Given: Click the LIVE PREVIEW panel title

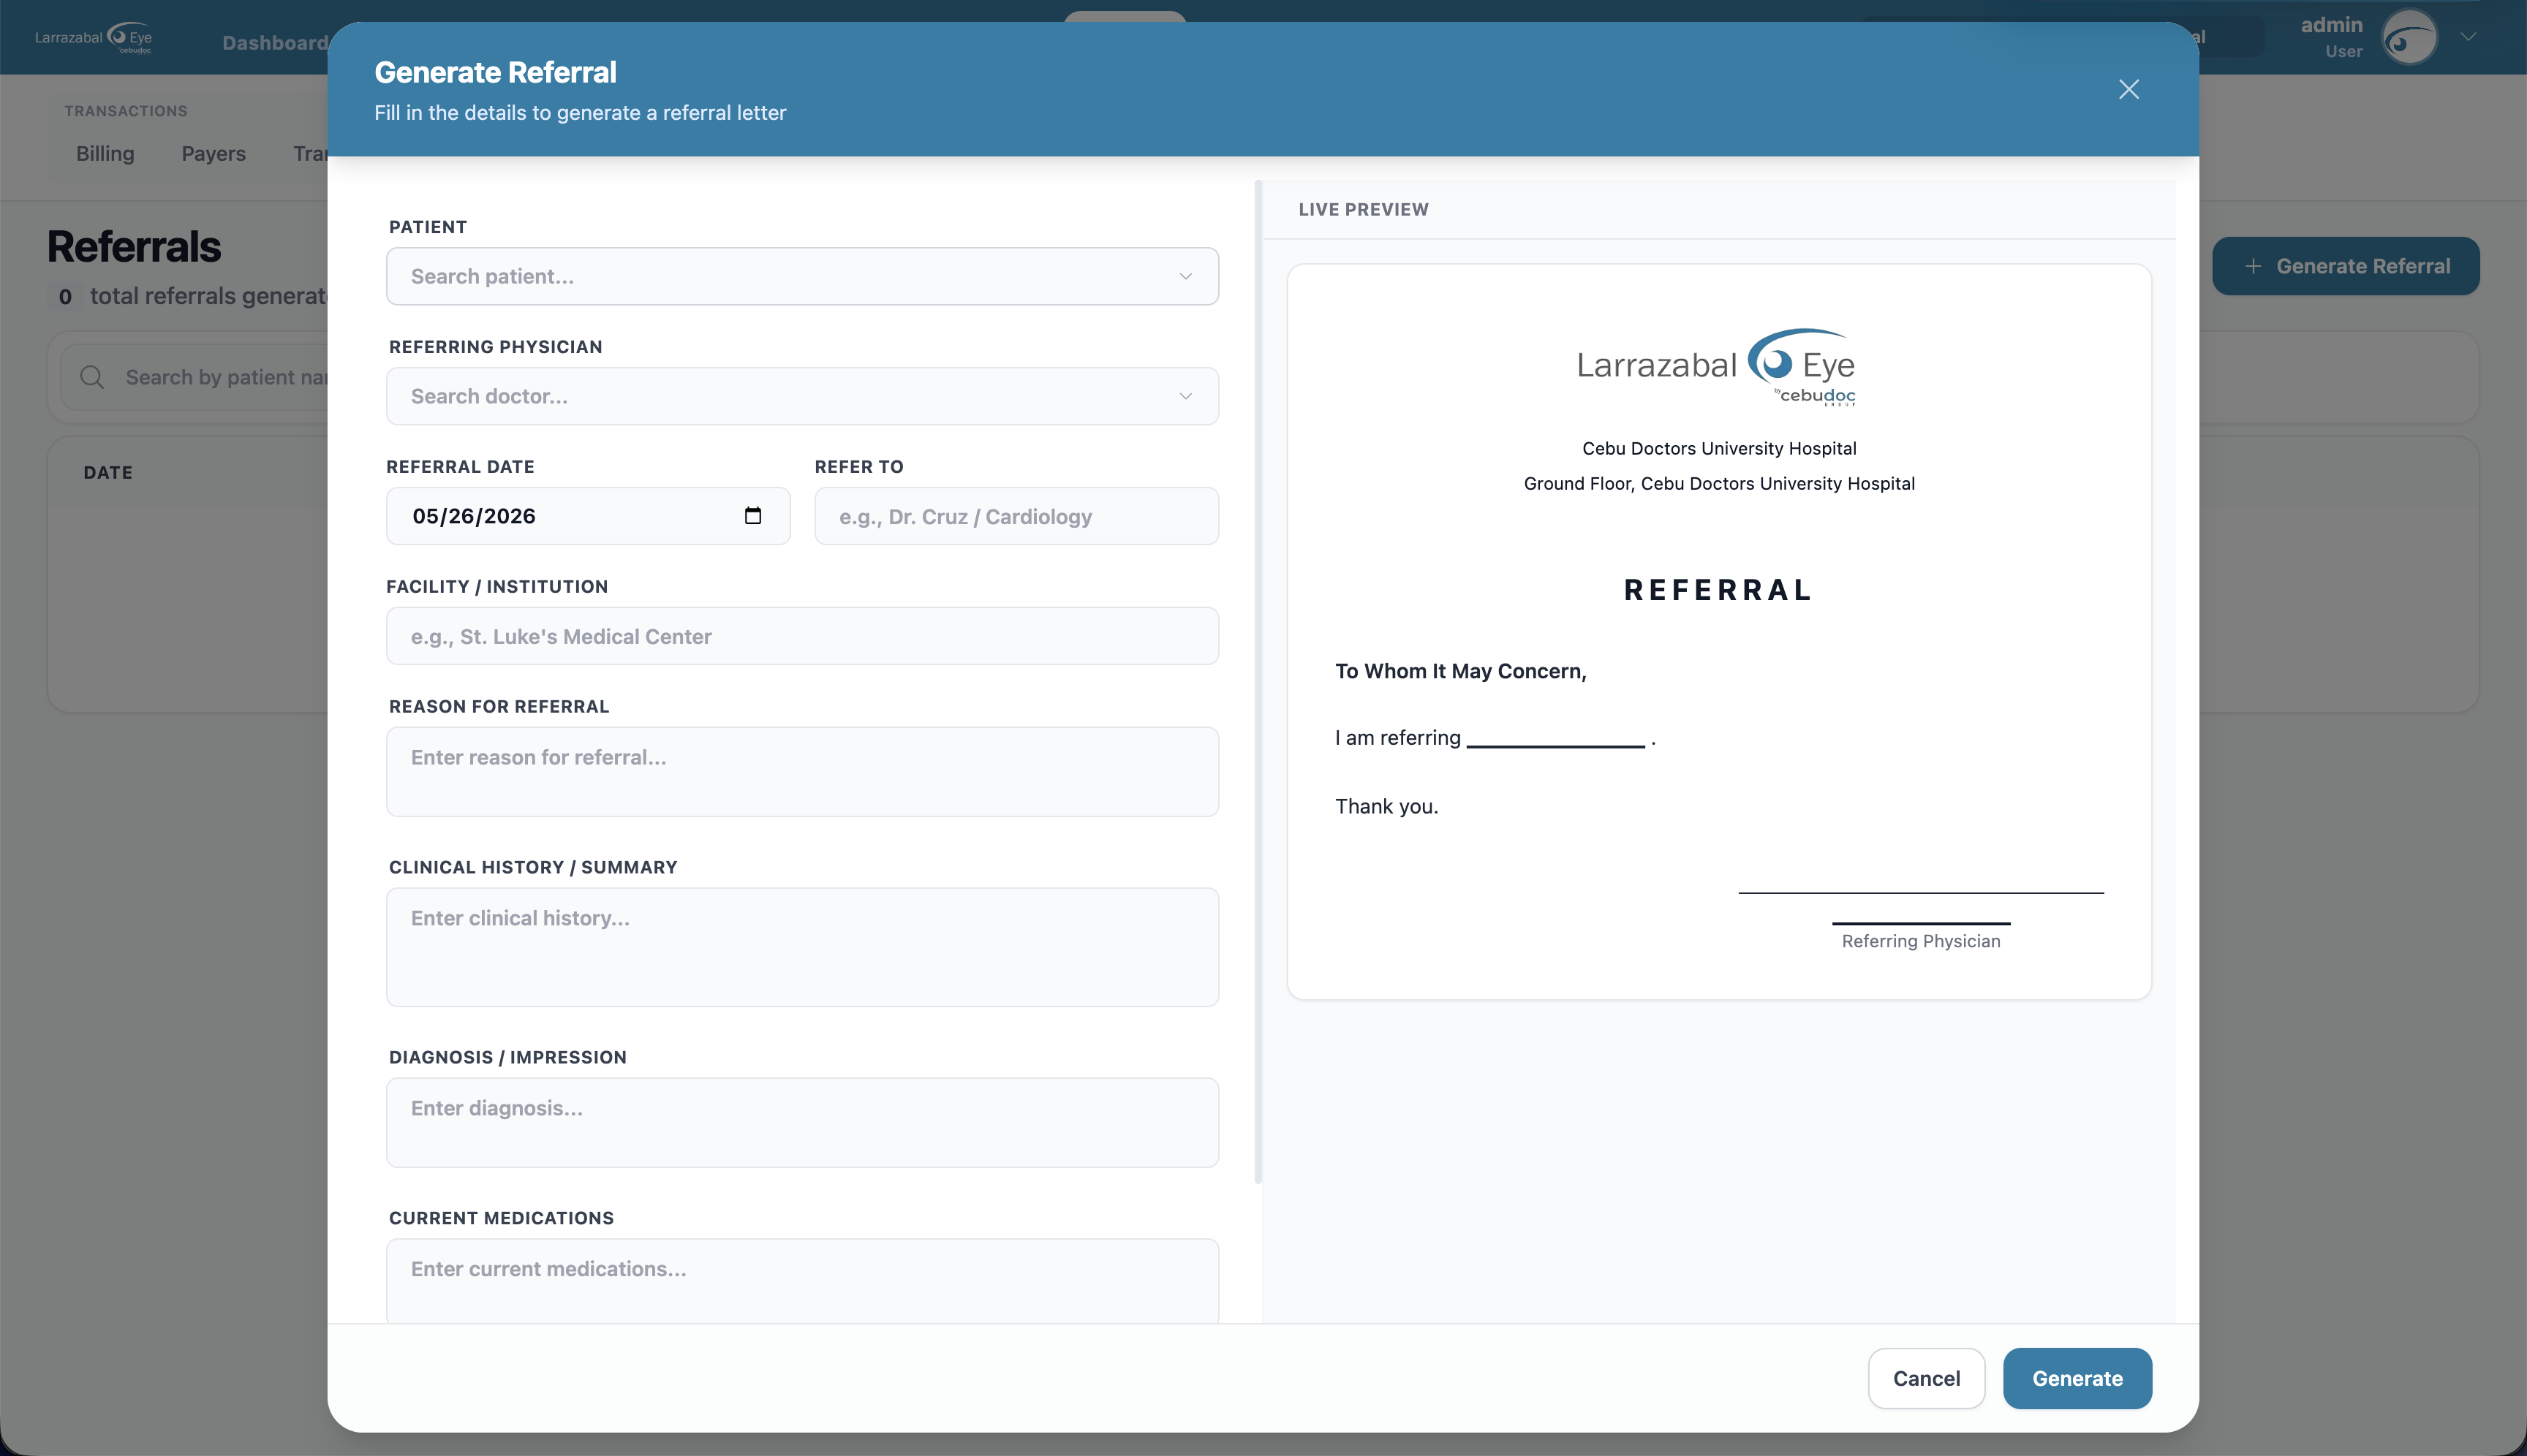Looking at the screenshot, I should click(1364, 209).
